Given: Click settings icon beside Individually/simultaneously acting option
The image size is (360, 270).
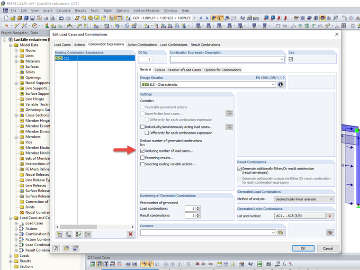Looking at the screenshot, I should pos(229,127).
